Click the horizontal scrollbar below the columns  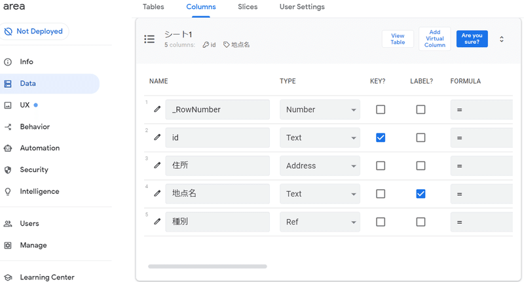point(208,266)
